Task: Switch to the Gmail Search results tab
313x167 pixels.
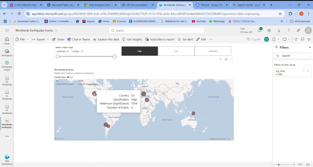Action: (x=249, y=5)
